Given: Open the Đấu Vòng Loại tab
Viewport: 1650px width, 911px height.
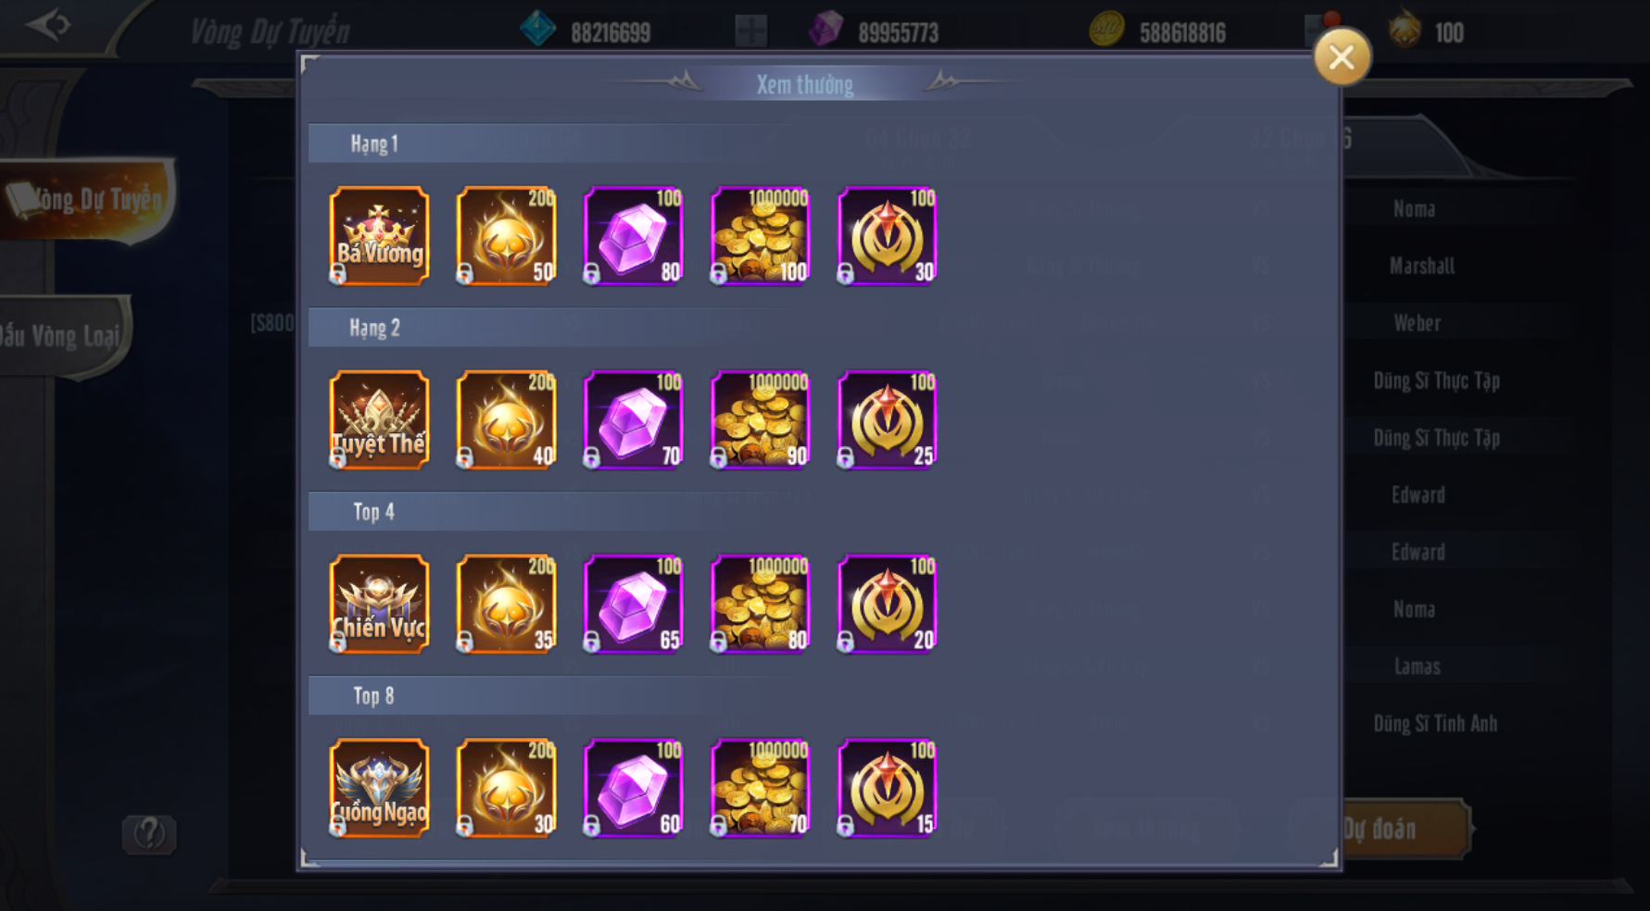Looking at the screenshot, I should click(63, 336).
